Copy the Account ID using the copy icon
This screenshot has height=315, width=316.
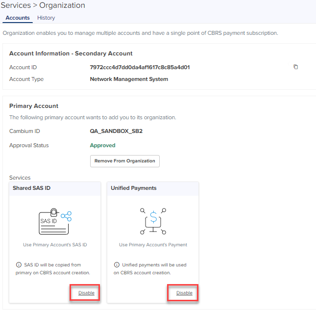[295, 67]
